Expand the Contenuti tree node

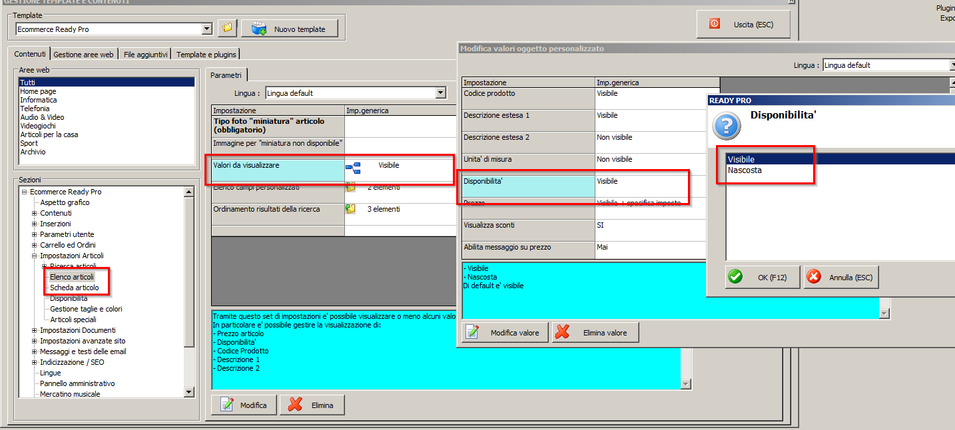point(35,213)
